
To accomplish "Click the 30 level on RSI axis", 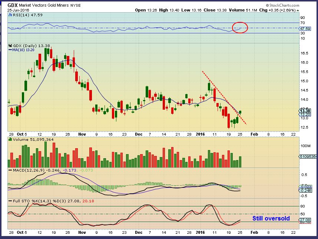I will 302,33.
